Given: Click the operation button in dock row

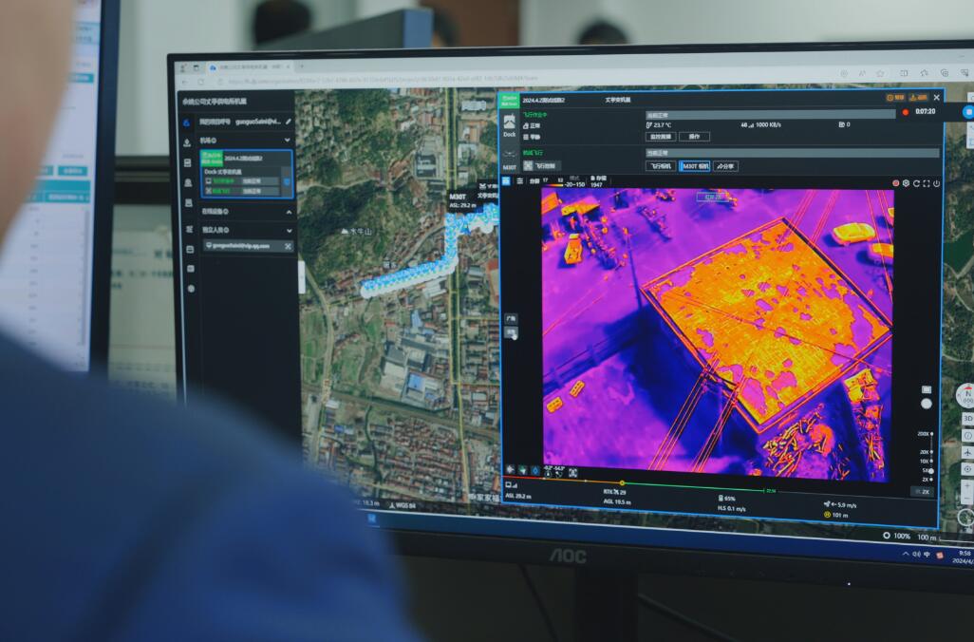Looking at the screenshot, I should pos(693,137).
